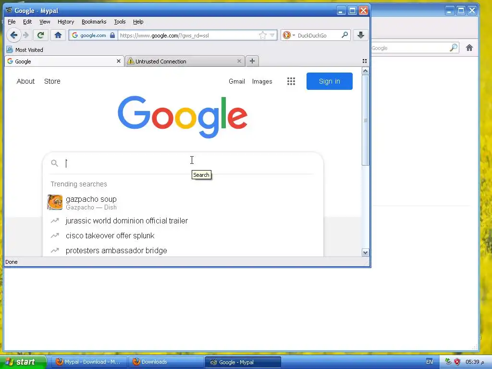Open the Windows start button

[x=23, y=362]
